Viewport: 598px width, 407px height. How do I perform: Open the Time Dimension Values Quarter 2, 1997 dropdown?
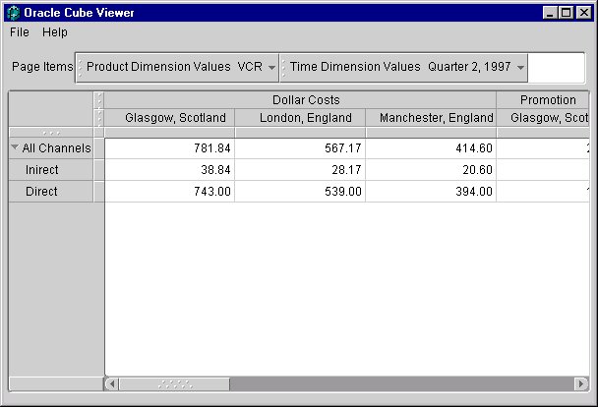520,68
